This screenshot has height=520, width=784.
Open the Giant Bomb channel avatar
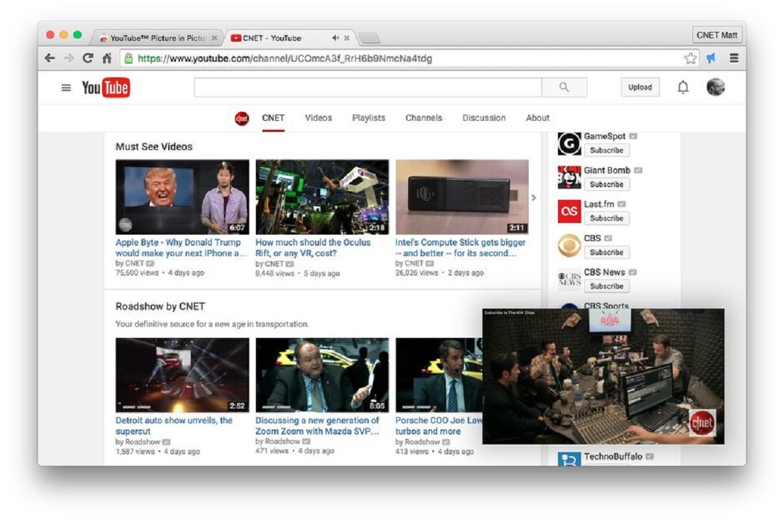[x=570, y=177]
